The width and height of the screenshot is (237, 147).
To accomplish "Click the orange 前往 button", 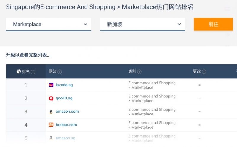I will [x=213, y=24].
